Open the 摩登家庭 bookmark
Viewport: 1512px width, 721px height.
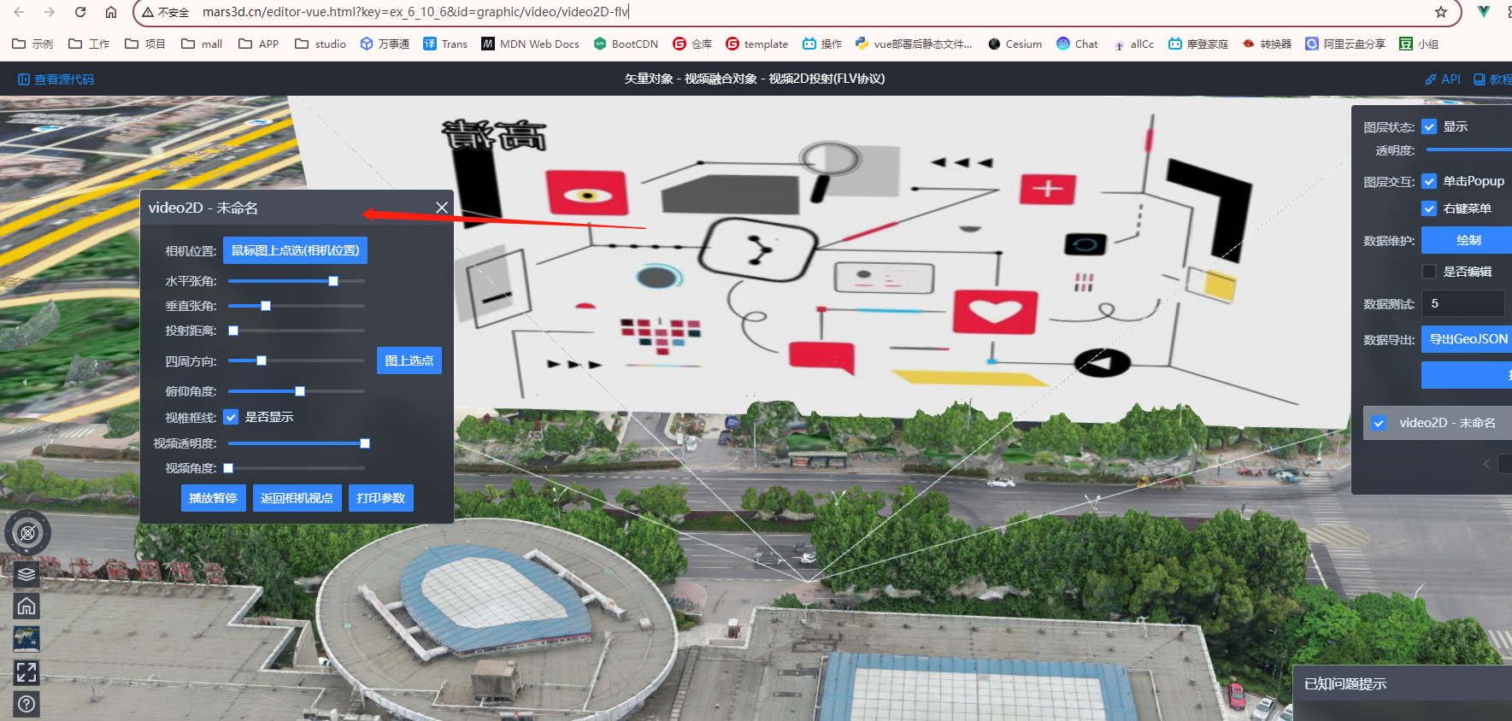pos(1198,44)
